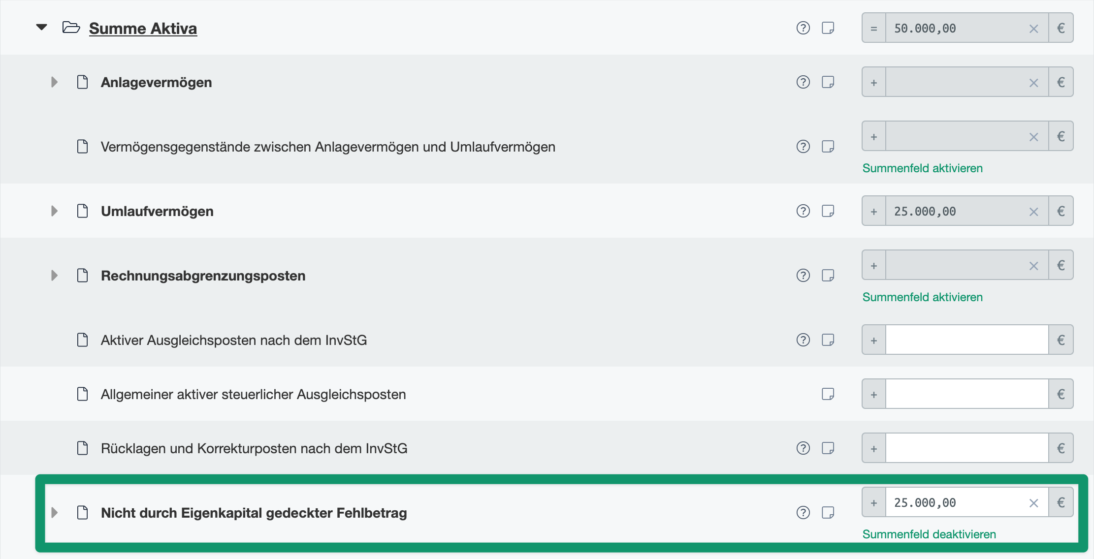Expand Nicht durch Eigenkapital gedeckter Fehlbetrag
The width and height of the screenshot is (1094, 559).
(x=54, y=513)
